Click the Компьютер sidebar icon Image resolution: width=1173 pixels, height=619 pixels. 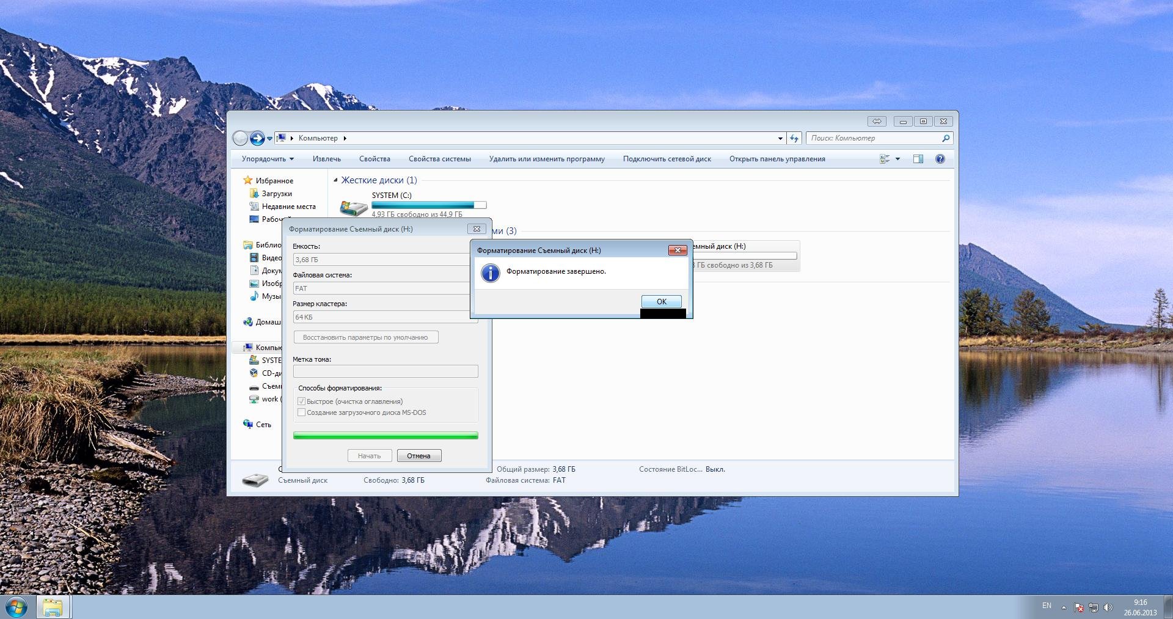247,348
